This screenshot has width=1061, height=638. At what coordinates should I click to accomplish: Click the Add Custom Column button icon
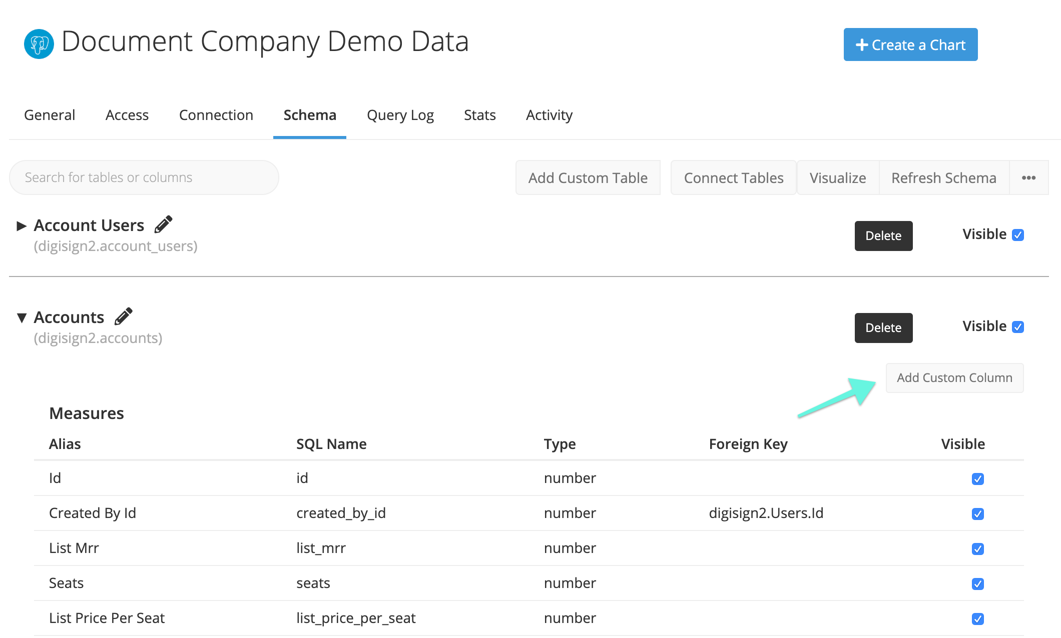(956, 377)
